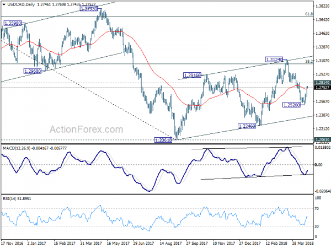Click the 1.28140 level tag on the price axis
This screenshot has width=331, height=248.
pos(322,83)
